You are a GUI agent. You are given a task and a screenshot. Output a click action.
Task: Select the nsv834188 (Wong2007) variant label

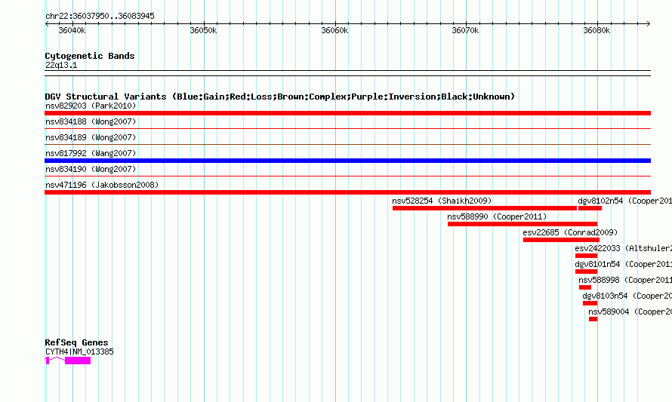pyautogui.click(x=91, y=121)
